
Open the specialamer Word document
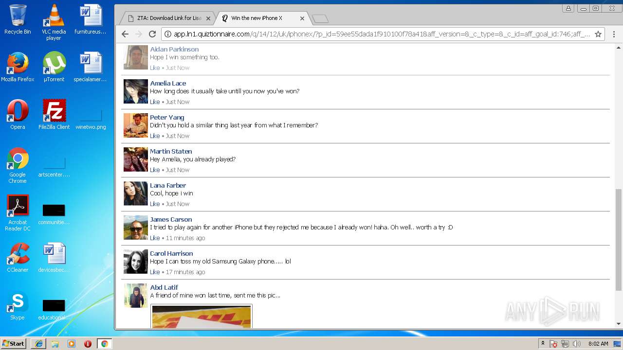click(x=91, y=67)
